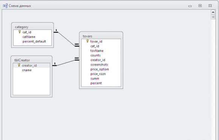This screenshot has height=140, width=219.
Task: Restore the Схема данных window
Action: click(200, 6)
